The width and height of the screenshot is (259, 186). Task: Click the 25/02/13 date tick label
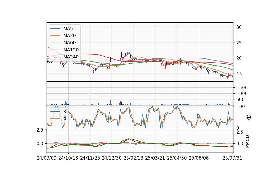(134, 158)
